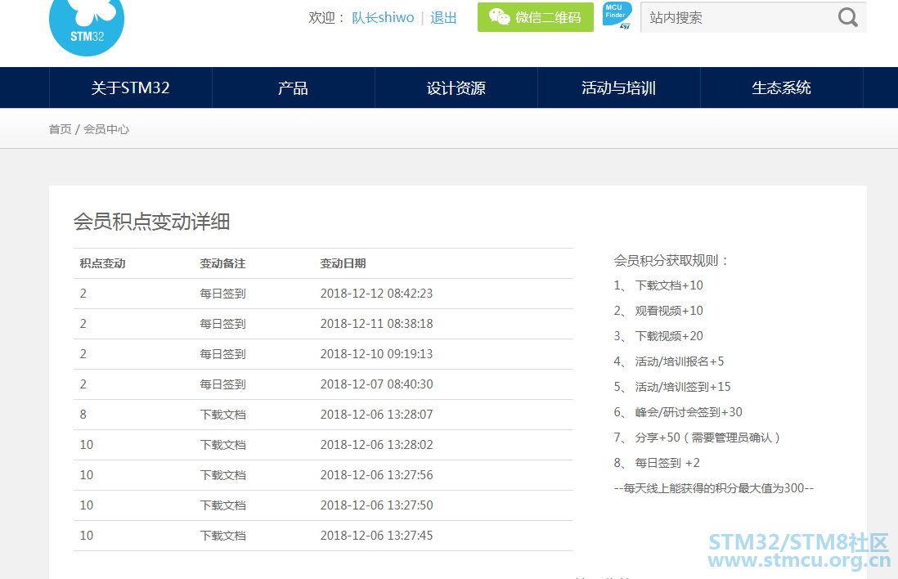
Task: Select date 2018-12-06 13:27:50
Action: click(376, 505)
